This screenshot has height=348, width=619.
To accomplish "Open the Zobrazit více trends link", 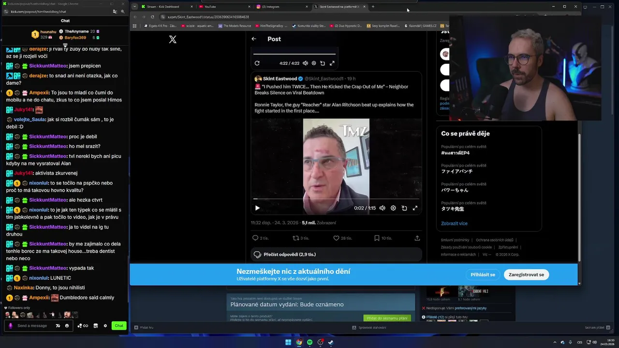I will pyautogui.click(x=454, y=223).
